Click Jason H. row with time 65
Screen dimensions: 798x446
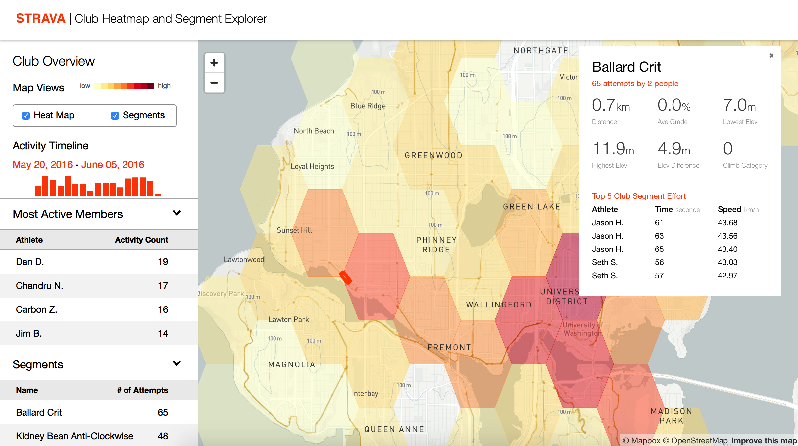click(679, 249)
